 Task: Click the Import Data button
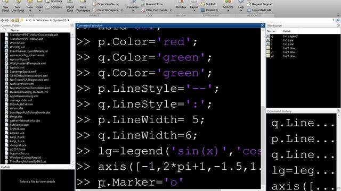click(70, 6)
